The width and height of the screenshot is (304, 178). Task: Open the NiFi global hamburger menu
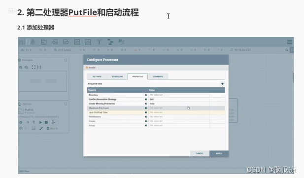pyautogui.click(x=289, y=42)
